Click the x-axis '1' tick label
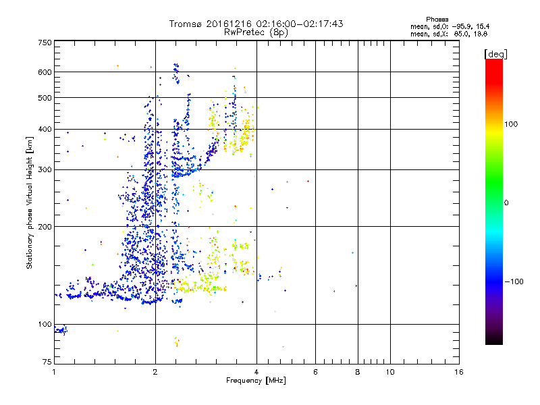This screenshot has width=540, height=405. pos(54,372)
